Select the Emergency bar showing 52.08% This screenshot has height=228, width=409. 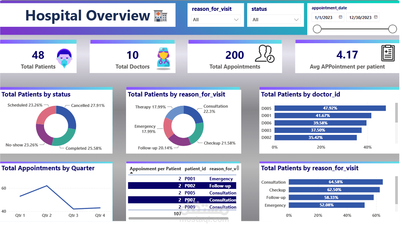(327, 205)
